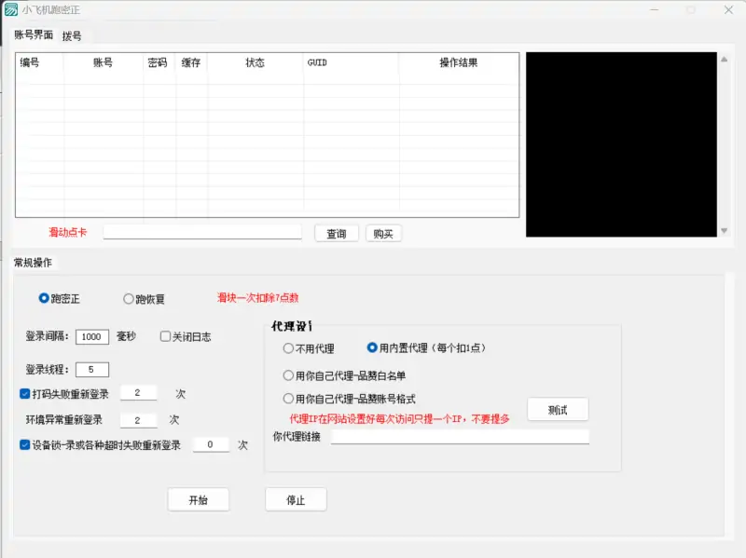
Task: Uncheck 设备锁-录或各种超时失败重新登录
Action: point(25,445)
